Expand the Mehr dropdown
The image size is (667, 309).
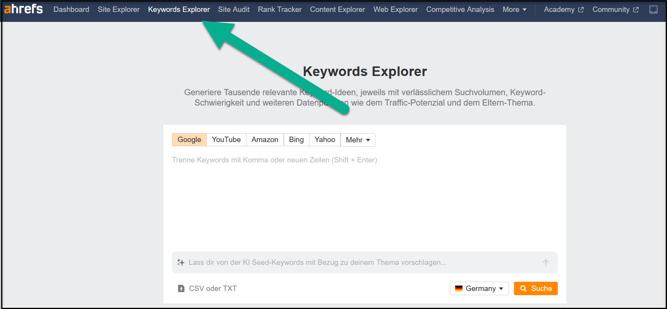[358, 140]
